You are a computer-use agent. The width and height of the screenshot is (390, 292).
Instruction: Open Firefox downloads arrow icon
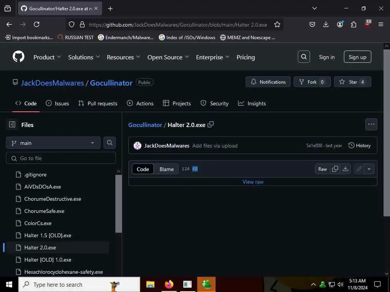click(326, 24)
